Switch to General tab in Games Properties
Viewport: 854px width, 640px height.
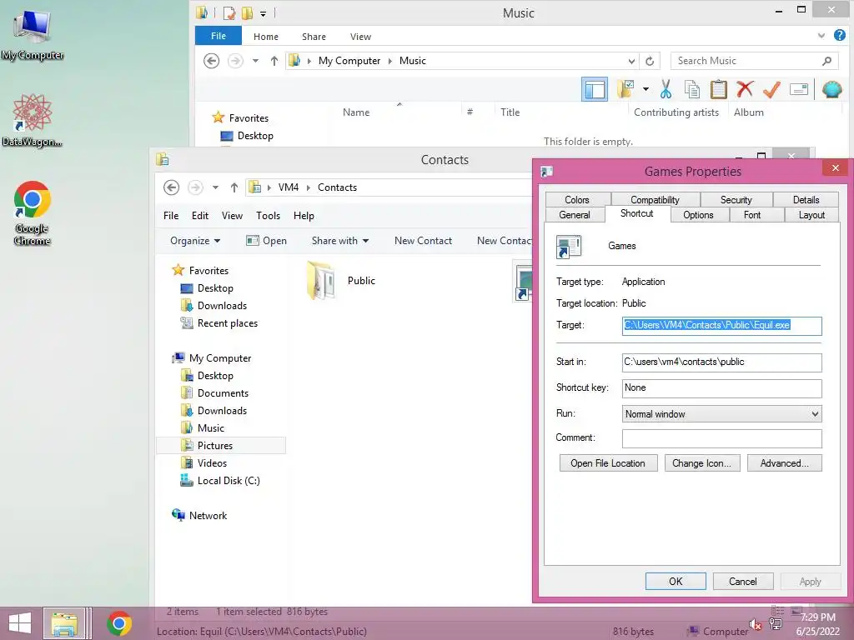coord(574,215)
